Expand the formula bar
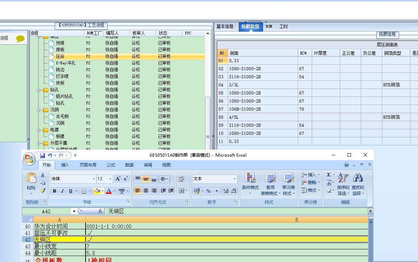The width and height of the screenshot is (418, 262). [370, 211]
